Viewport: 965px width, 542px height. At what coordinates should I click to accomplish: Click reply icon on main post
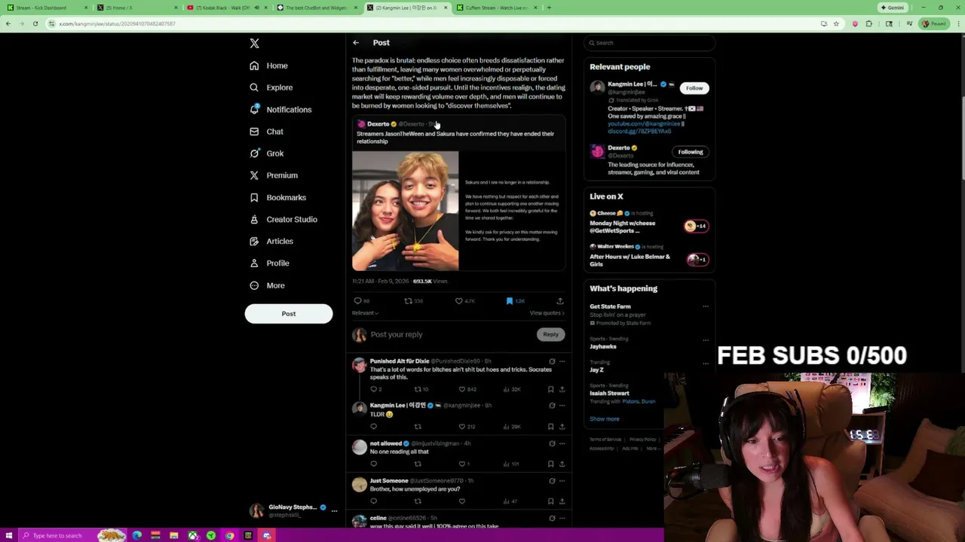[x=357, y=301]
